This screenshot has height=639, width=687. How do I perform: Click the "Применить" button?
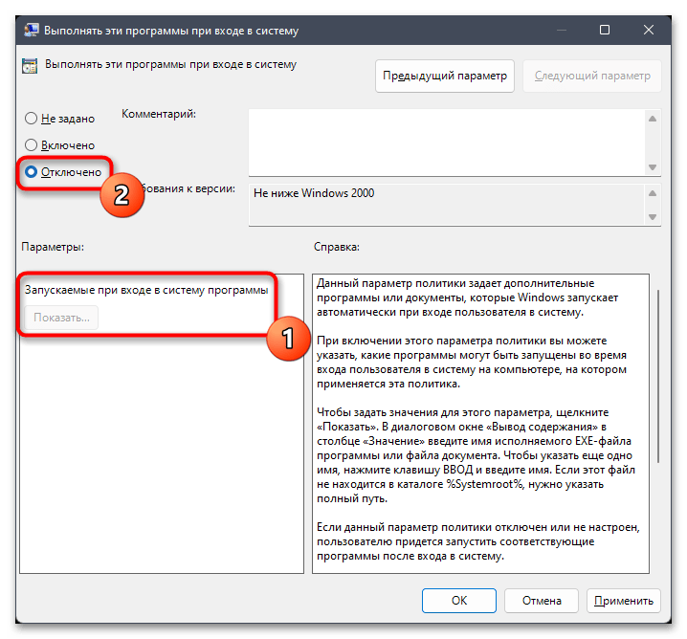623,601
